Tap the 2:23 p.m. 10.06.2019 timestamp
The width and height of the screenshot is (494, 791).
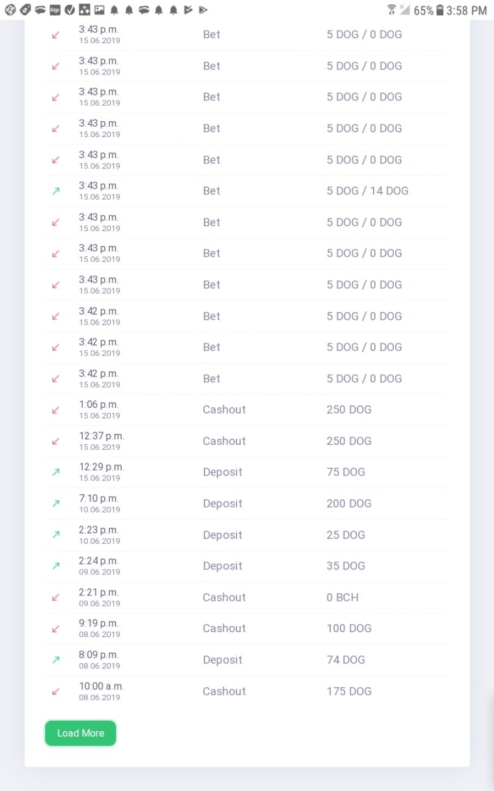(x=99, y=535)
